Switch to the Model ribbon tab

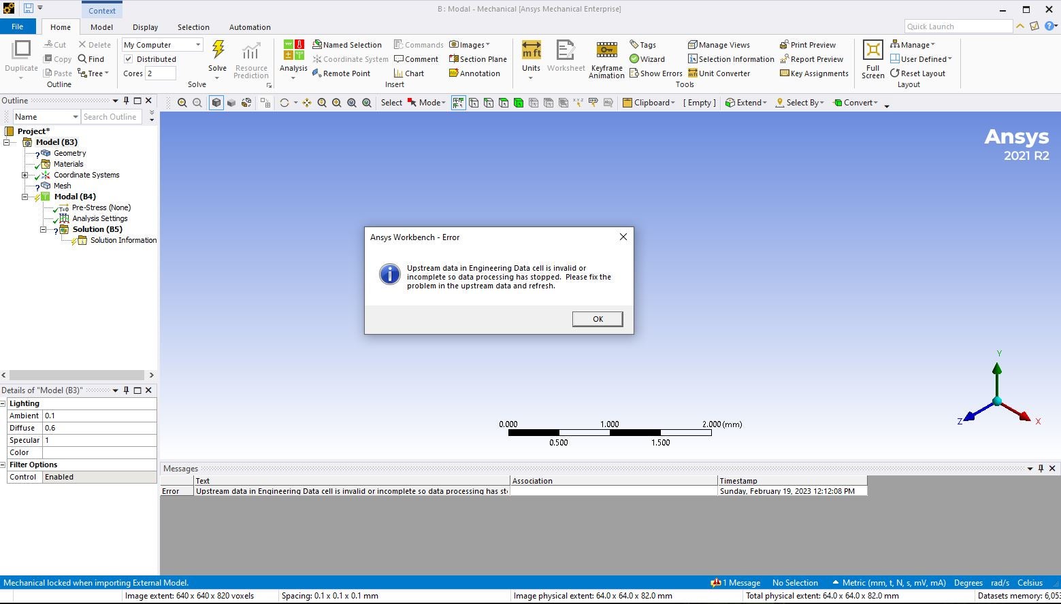click(x=101, y=27)
